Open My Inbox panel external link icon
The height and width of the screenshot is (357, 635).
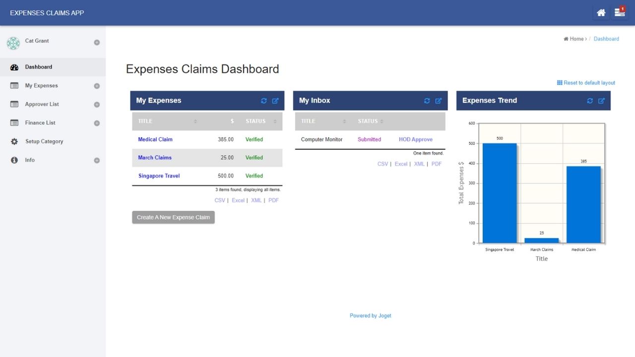click(439, 101)
